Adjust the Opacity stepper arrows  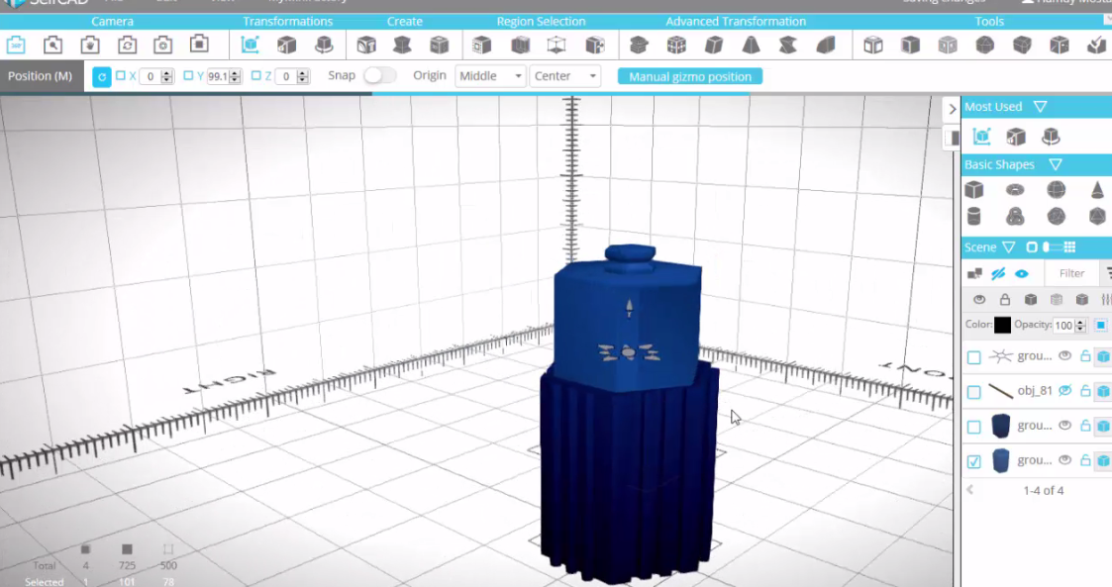[1080, 326]
